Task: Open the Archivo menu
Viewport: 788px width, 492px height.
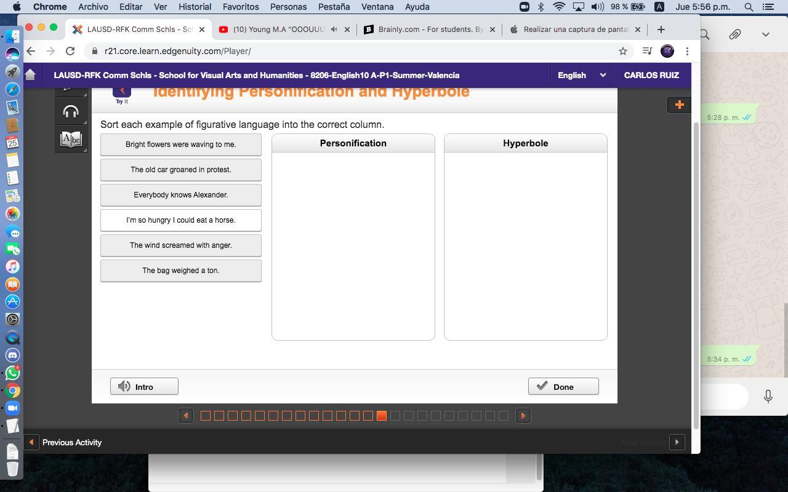Action: pyautogui.click(x=93, y=7)
